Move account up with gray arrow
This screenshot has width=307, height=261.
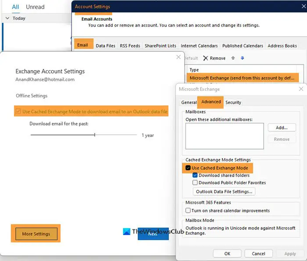point(233,58)
